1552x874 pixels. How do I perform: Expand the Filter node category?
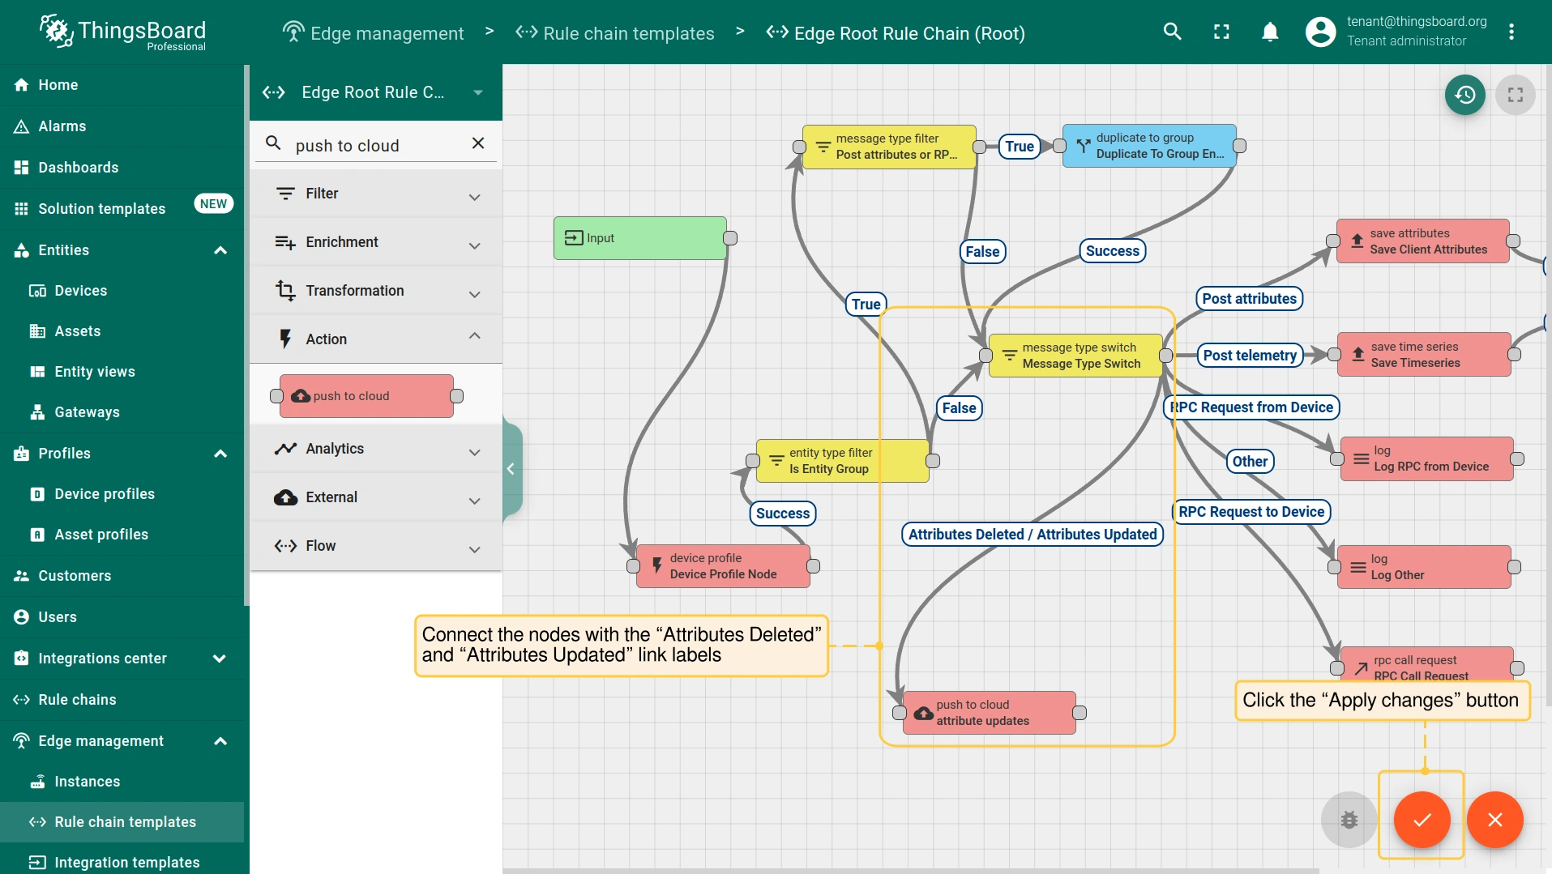(x=474, y=195)
